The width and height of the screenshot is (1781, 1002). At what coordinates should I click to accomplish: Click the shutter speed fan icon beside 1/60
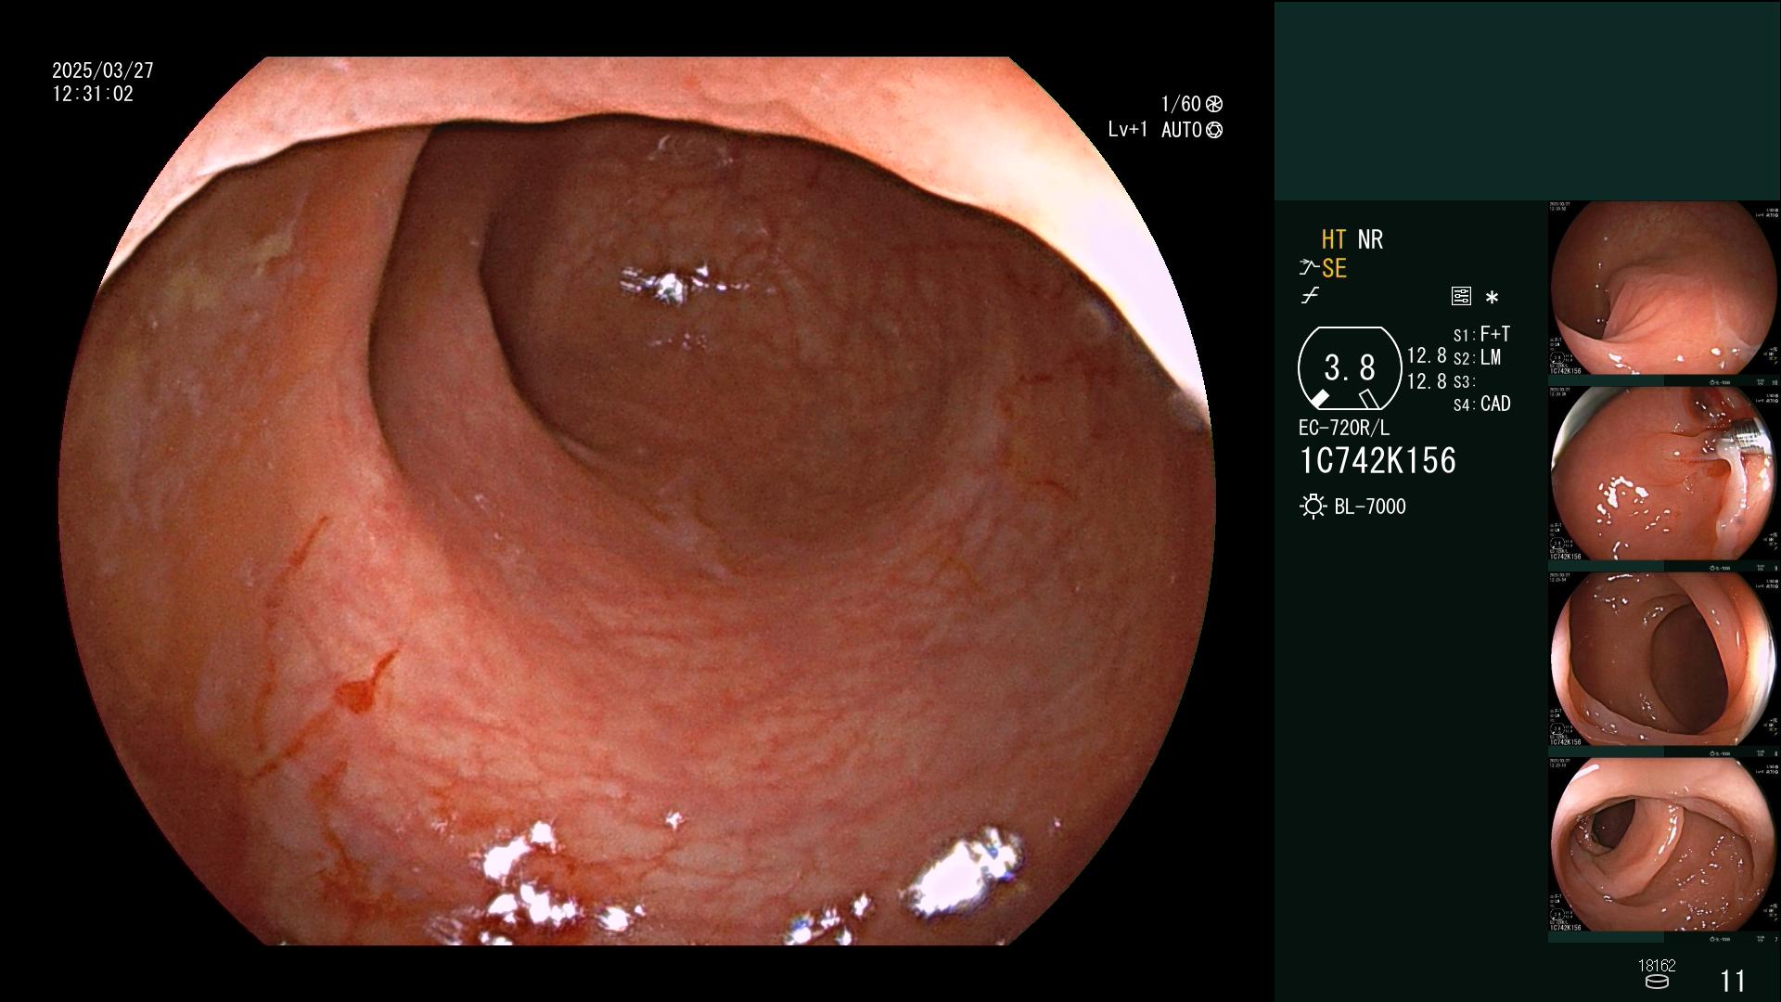click(1214, 104)
